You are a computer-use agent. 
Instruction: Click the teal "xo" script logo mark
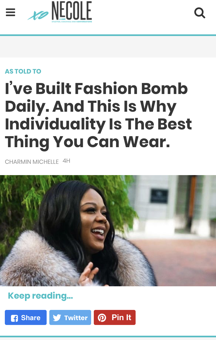(38, 16)
